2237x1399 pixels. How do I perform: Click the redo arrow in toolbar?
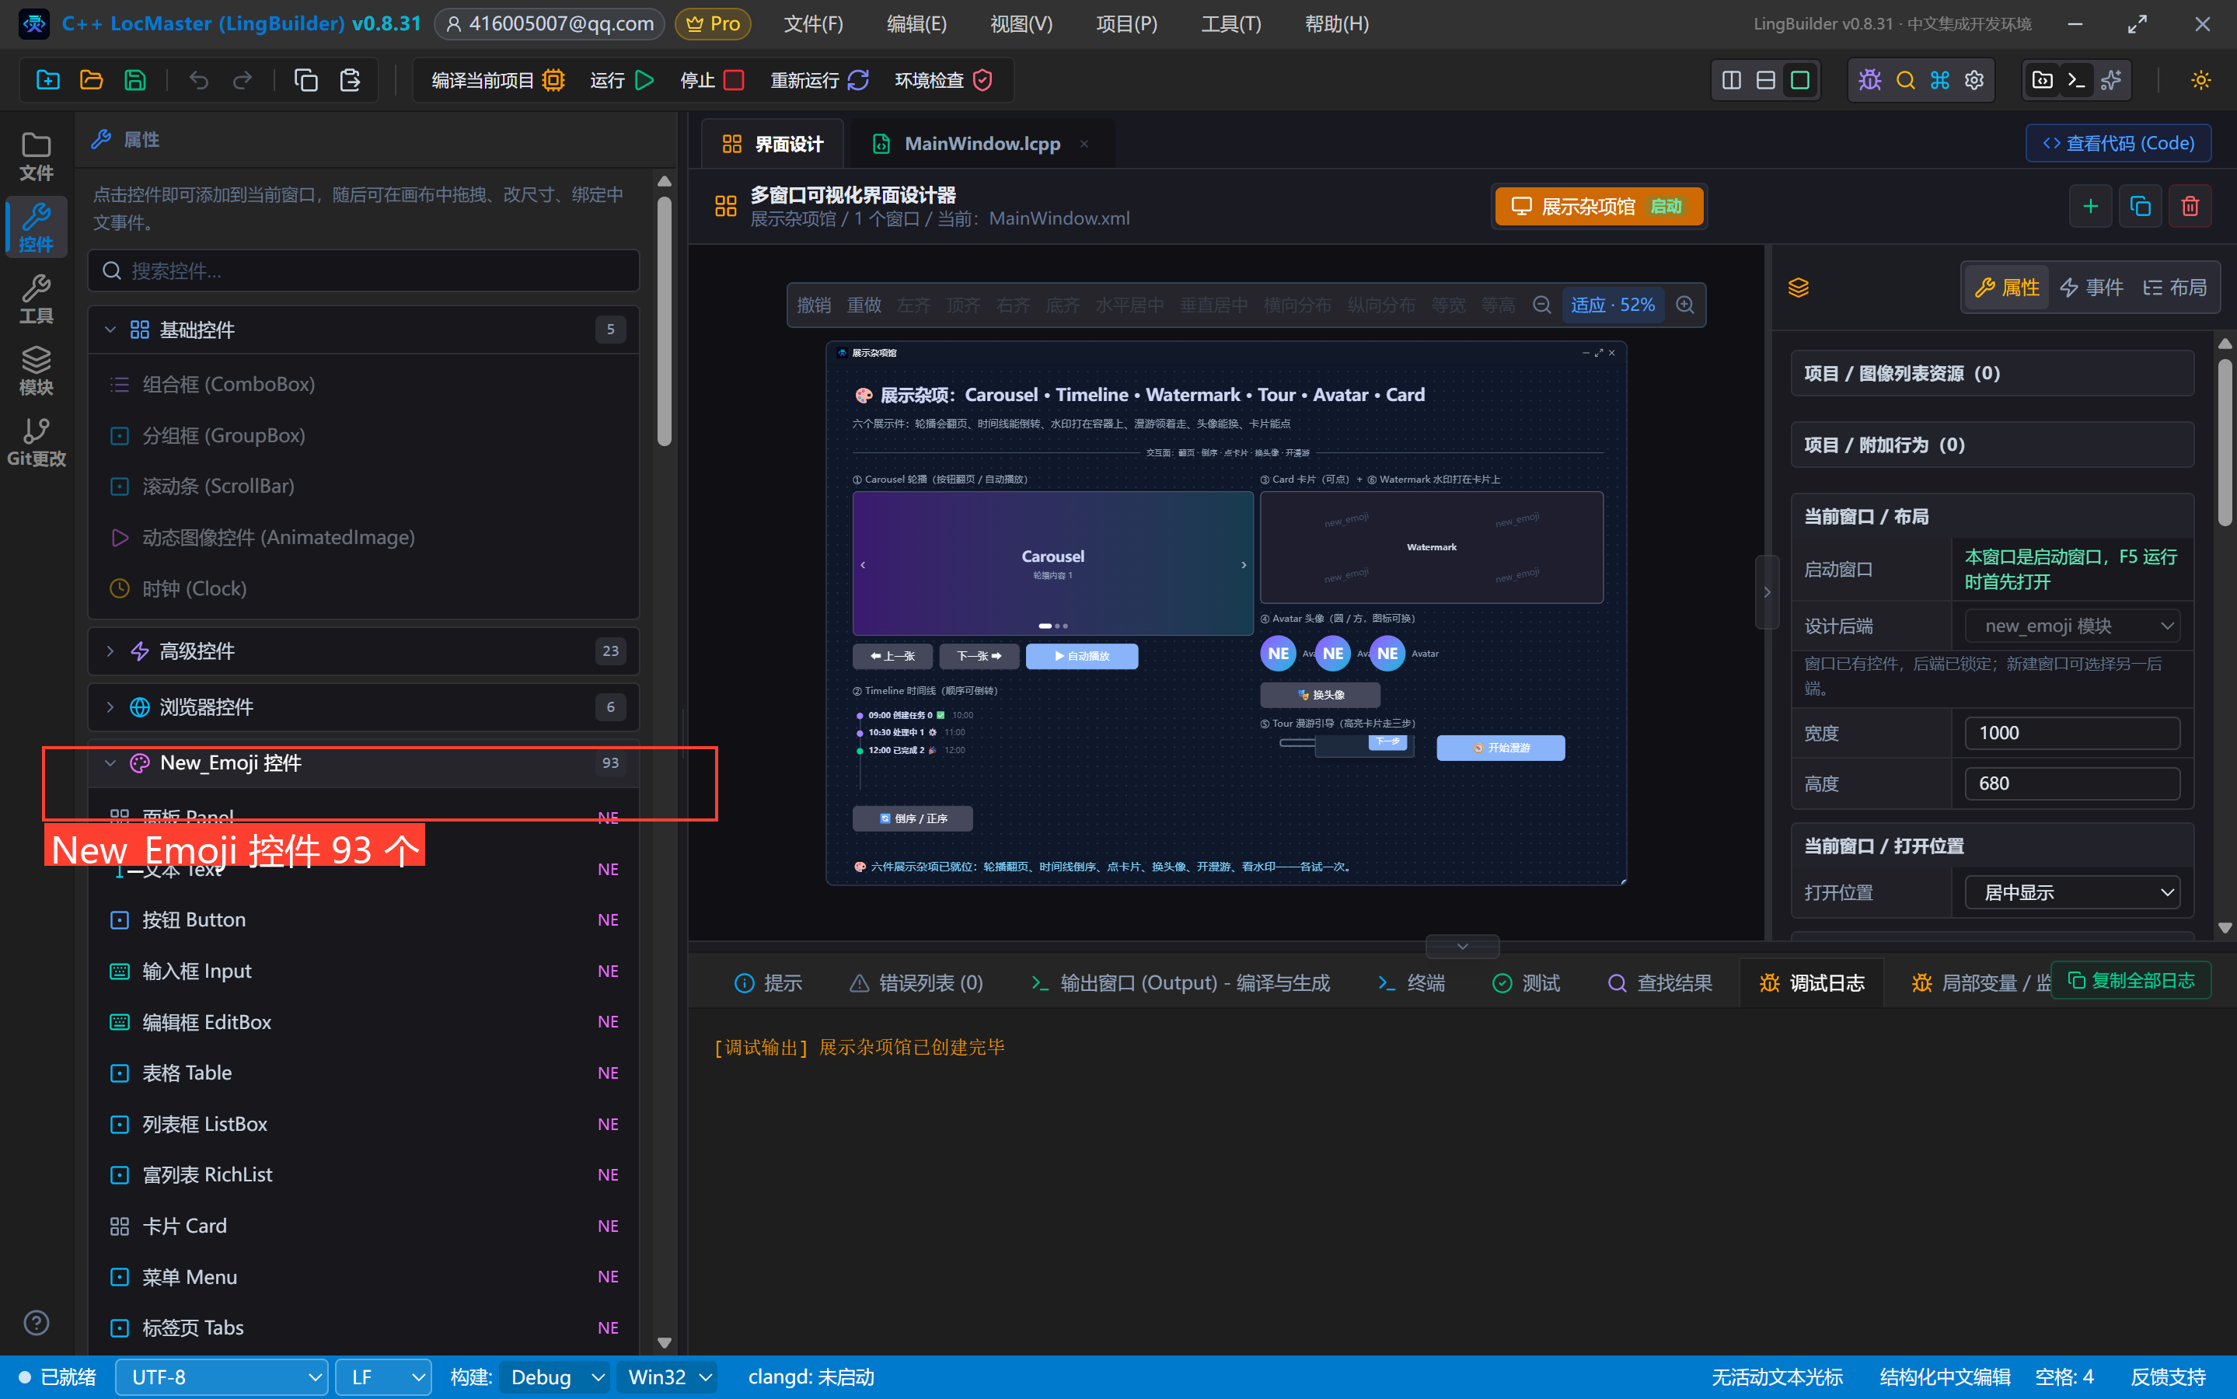click(243, 81)
